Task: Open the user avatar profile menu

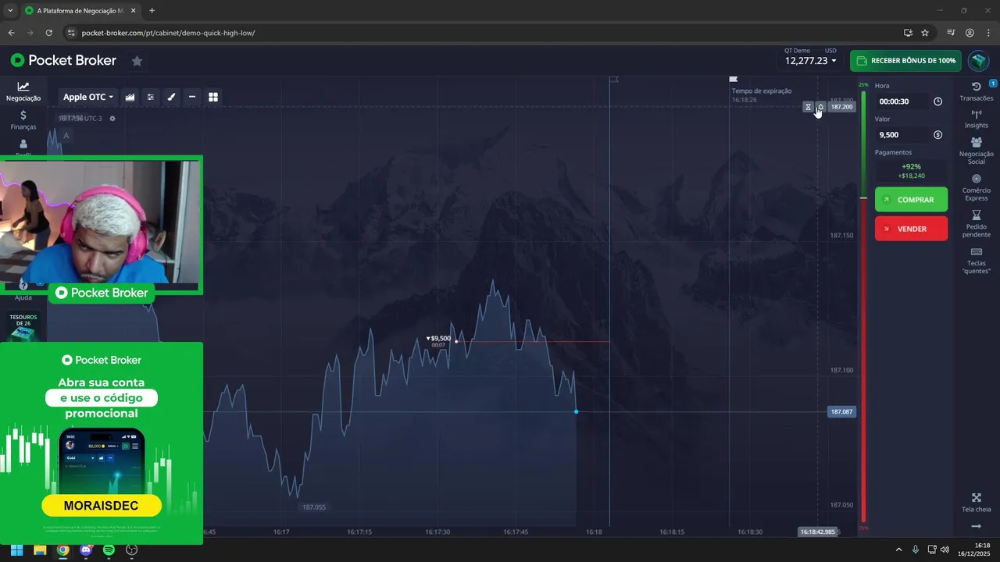Action: tap(978, 61)
